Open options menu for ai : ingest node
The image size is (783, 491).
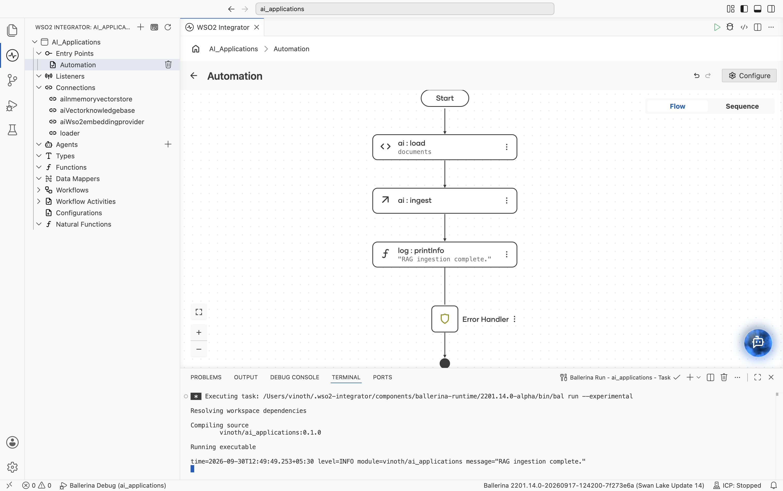pyautogui.click(x=506, y=201)
